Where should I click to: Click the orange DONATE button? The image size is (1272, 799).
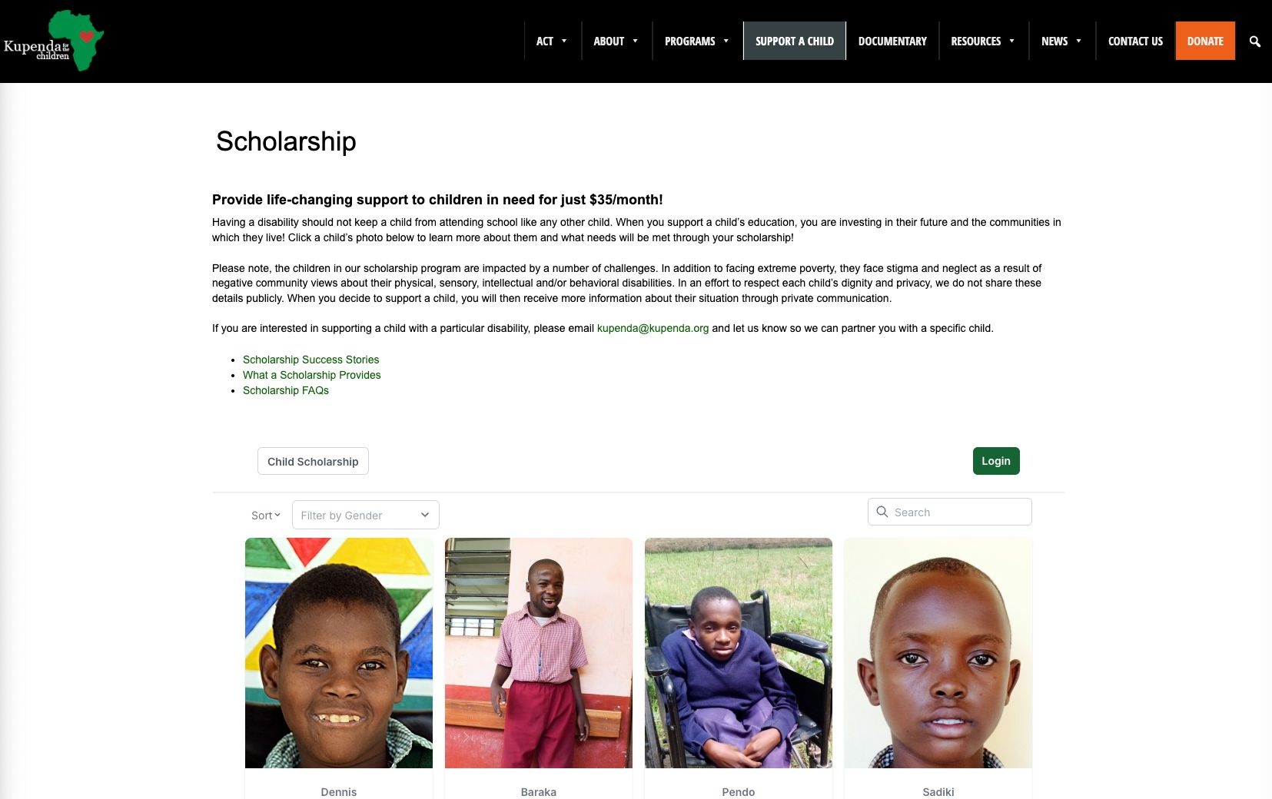[x=1204, y=41]
